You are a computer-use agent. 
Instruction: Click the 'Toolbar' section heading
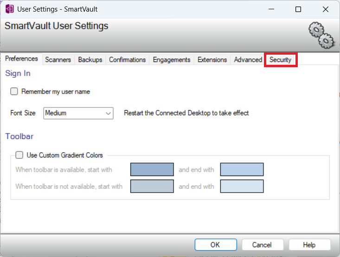19,137
